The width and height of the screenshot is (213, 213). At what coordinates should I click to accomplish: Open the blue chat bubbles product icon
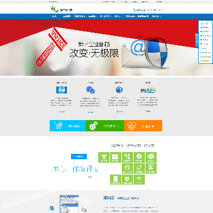(x=91, y=90)
